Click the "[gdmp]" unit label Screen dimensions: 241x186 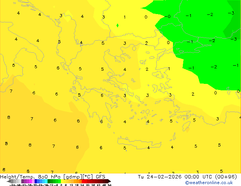(71, 177)
